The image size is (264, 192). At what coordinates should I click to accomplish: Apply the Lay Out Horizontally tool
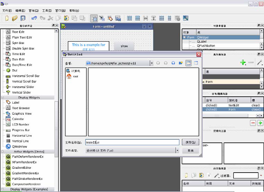point(130,18)
